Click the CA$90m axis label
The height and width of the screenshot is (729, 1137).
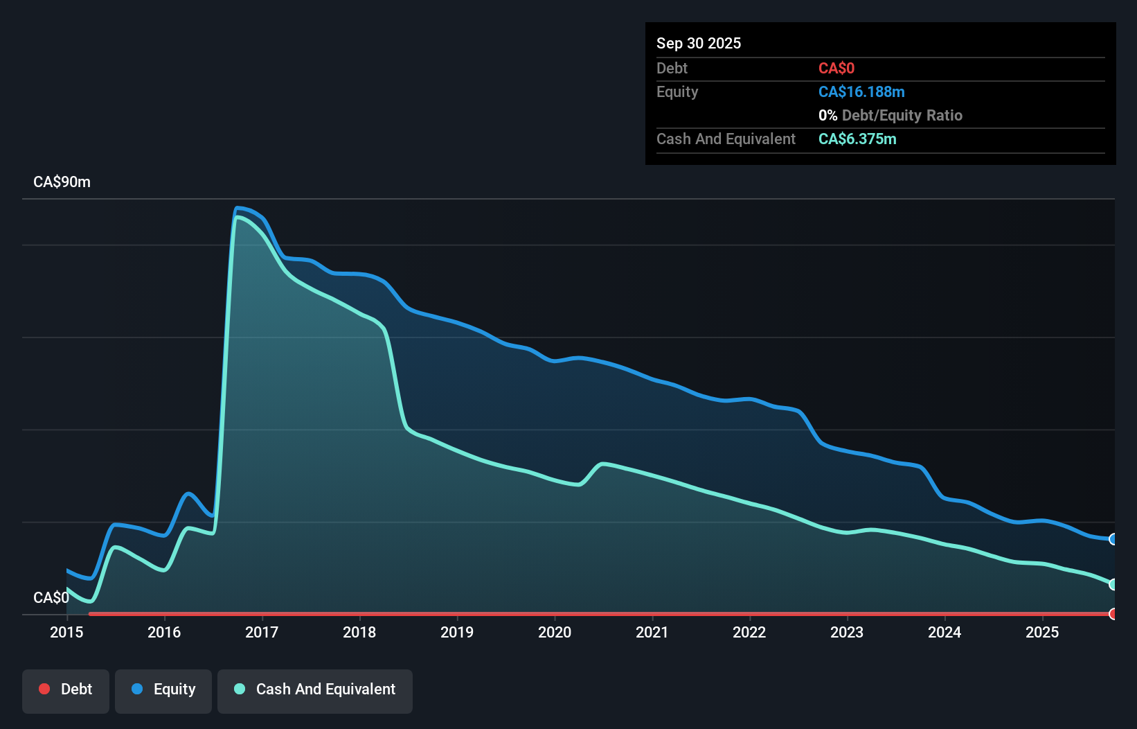pos(61,182)
